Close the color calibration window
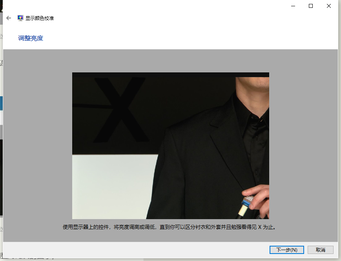Screen dimensions: 341x261 point(329,6)
